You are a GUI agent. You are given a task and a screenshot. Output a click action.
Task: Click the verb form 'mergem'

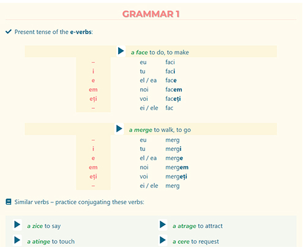(x=177, y=168)
